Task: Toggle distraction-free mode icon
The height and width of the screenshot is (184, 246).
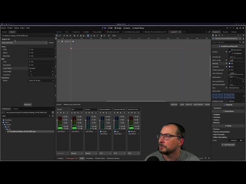Action: 209,32
